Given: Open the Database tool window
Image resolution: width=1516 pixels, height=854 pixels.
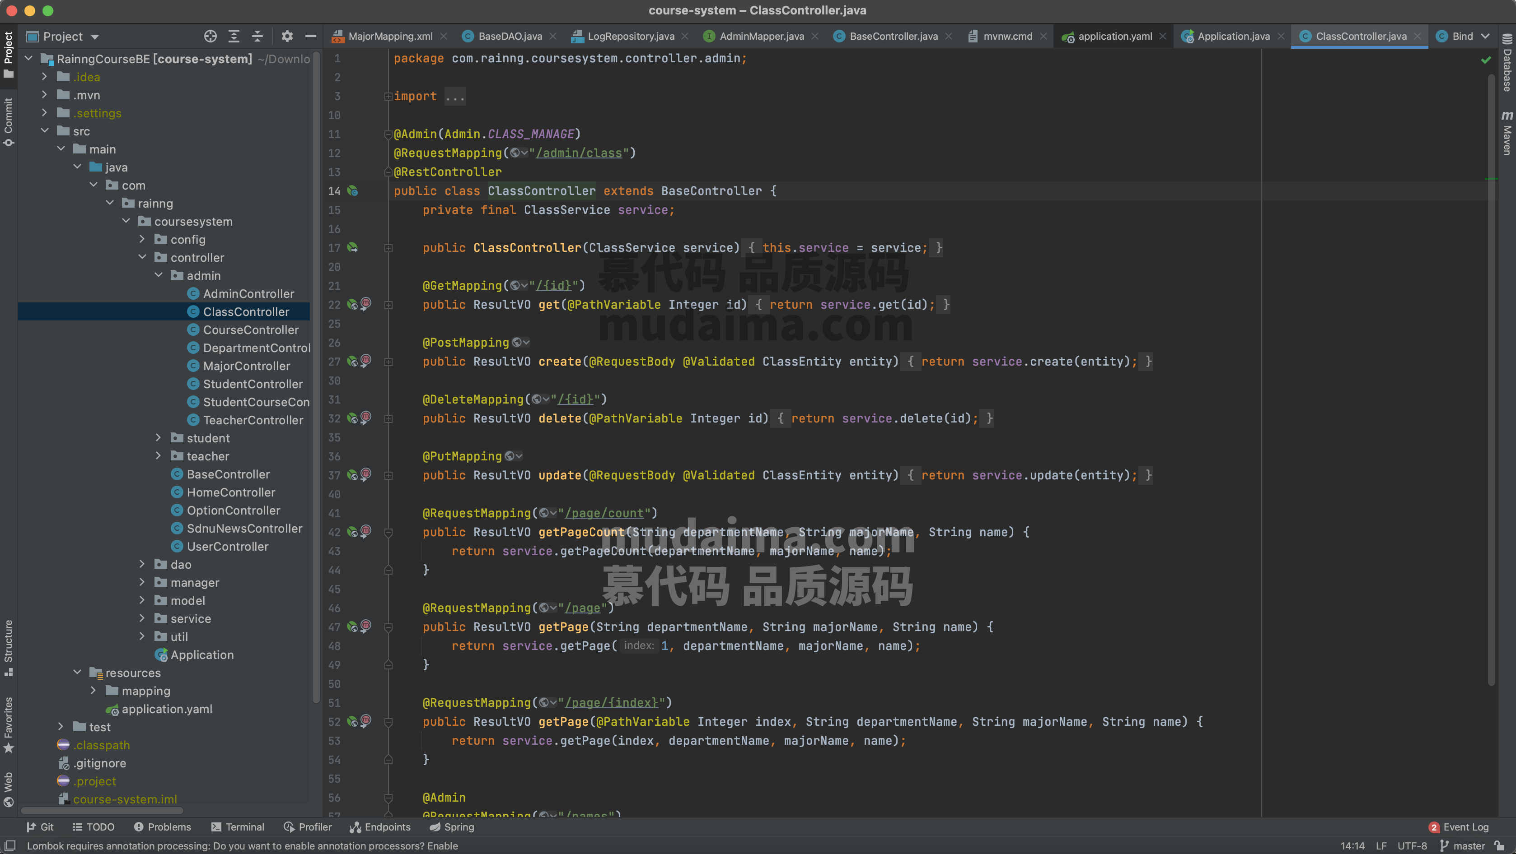Looking at the screenshot, I should pos(1507,62).
